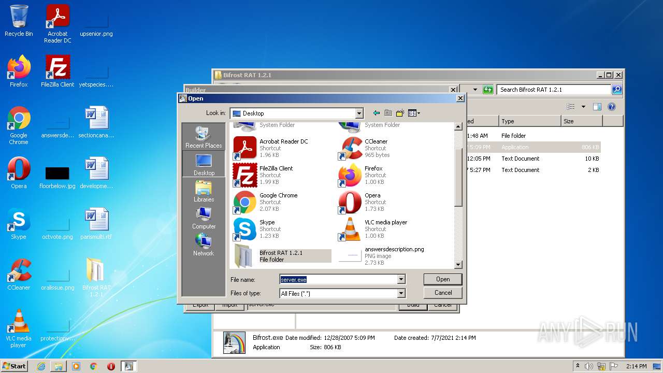Click the scroll up arrow in file list
Image resolution: width=663 pixels, height=373 pixels.
[x=458, y=126]
